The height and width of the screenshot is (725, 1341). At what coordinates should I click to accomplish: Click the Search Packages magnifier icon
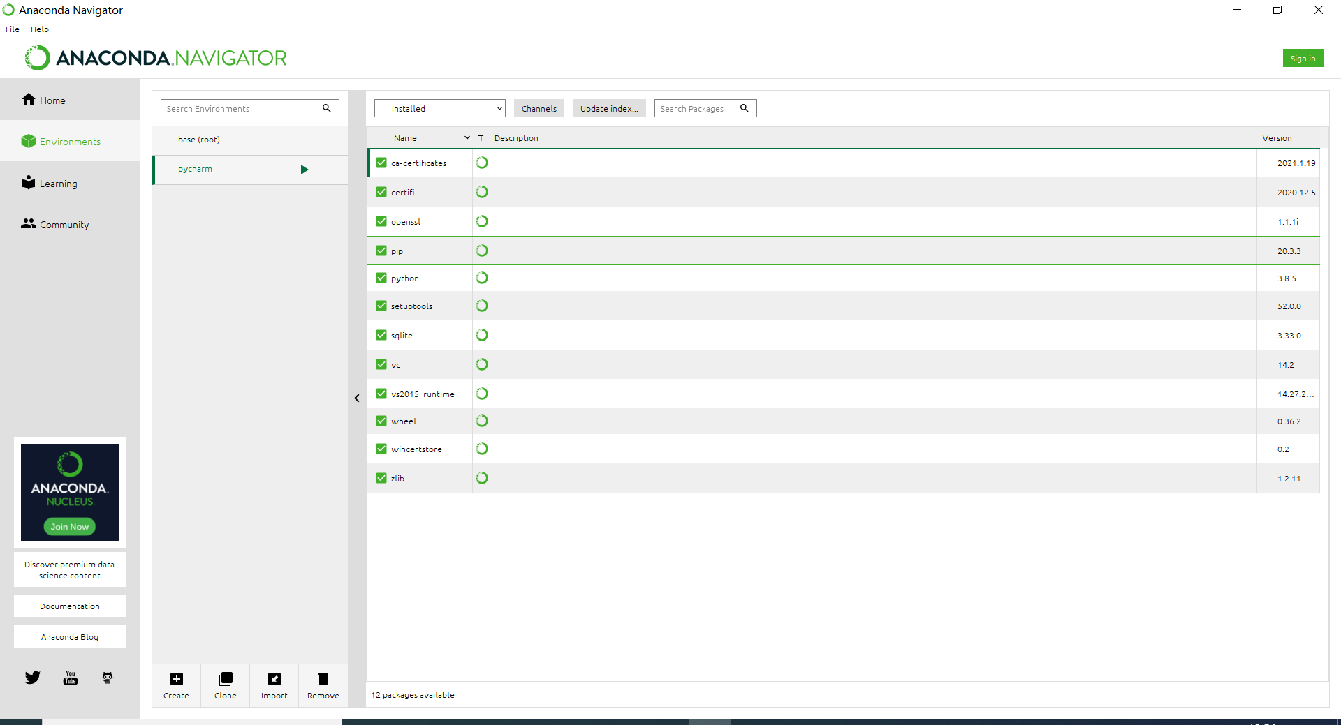click(x=745, y=108)
